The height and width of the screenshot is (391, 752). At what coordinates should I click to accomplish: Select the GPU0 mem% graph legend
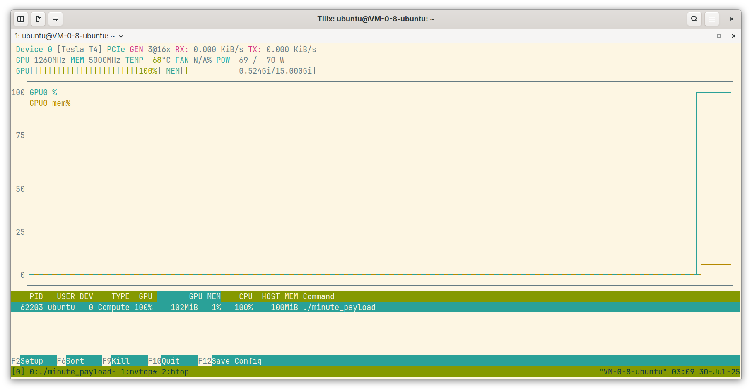(x=50, y=103)
